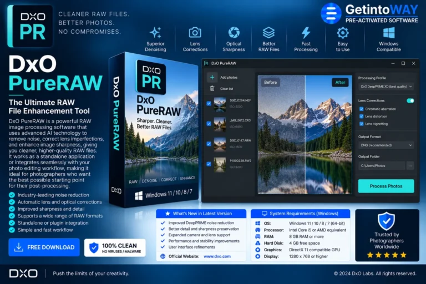Click '1280 x 768 or higher' display requirement
Screen dimensions: 426x284
[308, 256]
